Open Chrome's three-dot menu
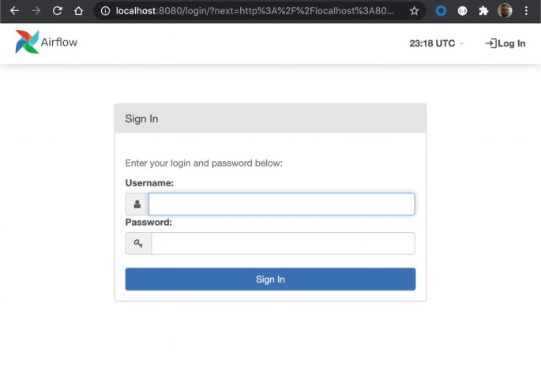 tap(526, 11)
